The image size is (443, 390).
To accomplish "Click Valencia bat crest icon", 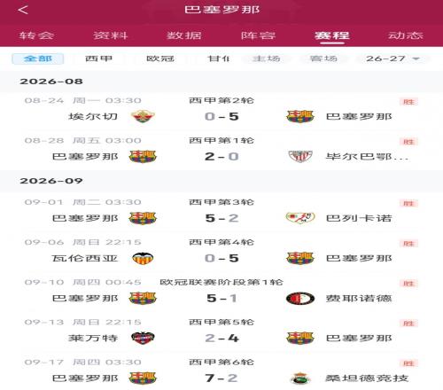I will tap(143, 258).
